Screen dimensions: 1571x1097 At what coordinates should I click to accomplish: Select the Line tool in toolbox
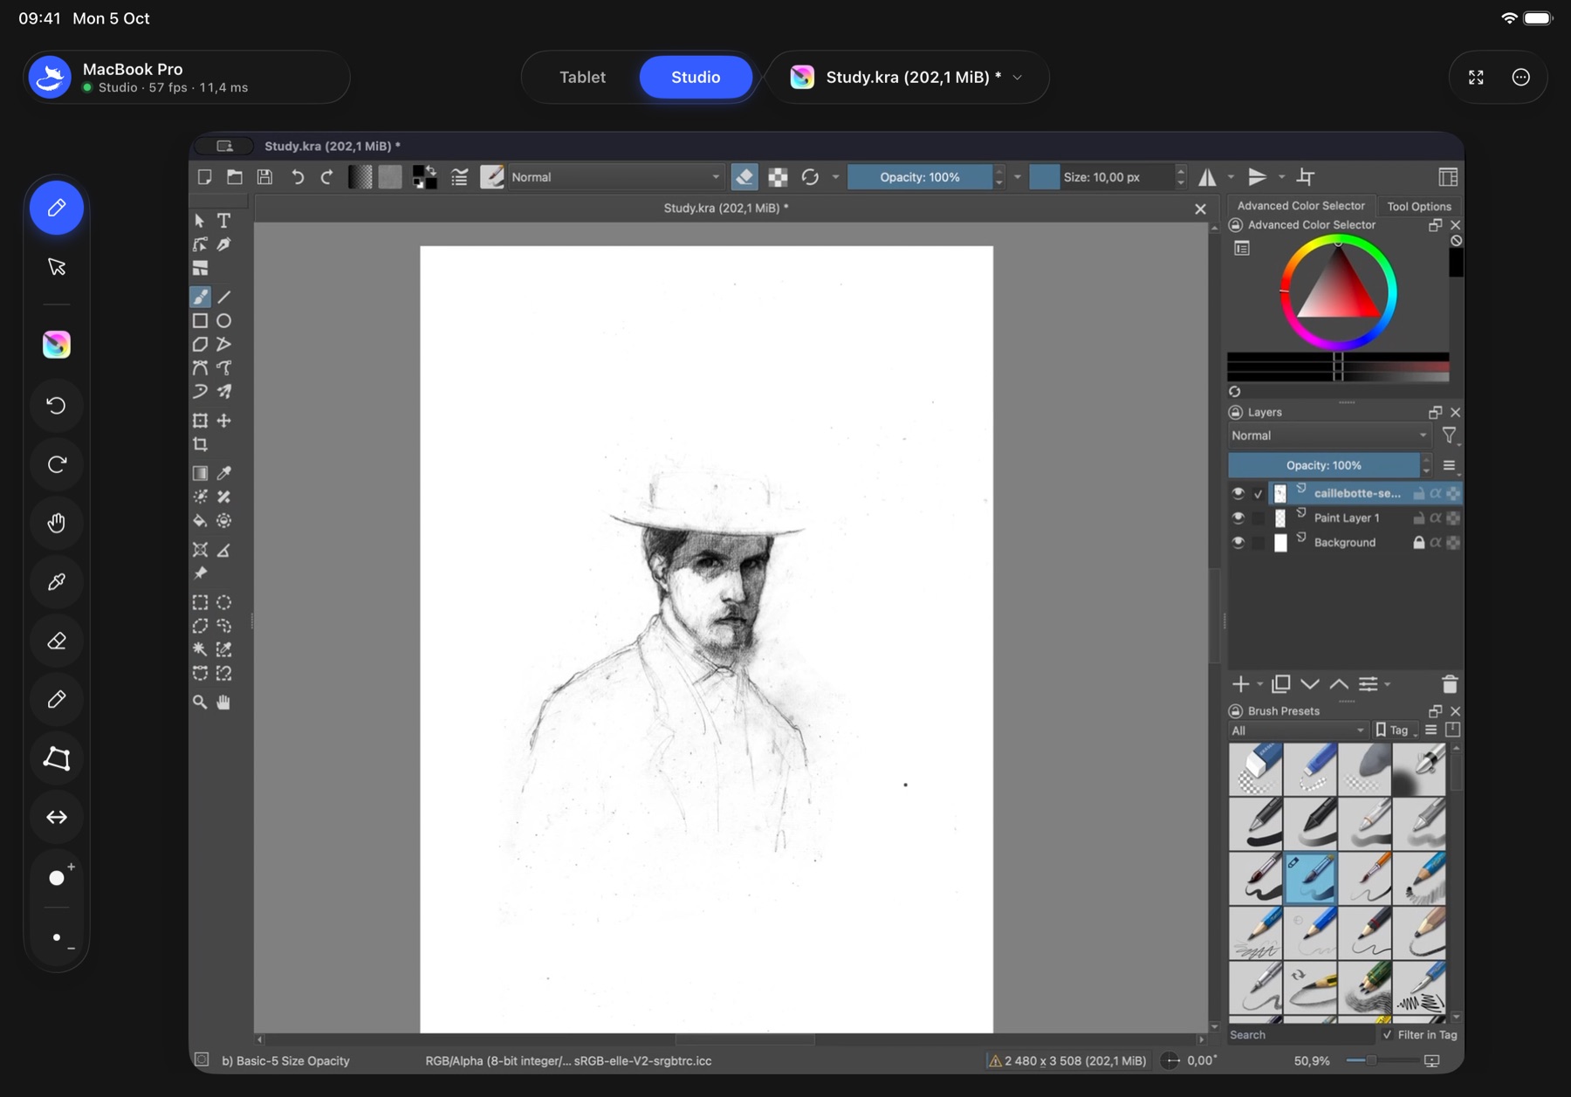pos(224,298)
